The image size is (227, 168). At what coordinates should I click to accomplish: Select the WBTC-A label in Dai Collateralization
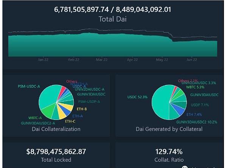pyautogui.click(x=36, y=117)
